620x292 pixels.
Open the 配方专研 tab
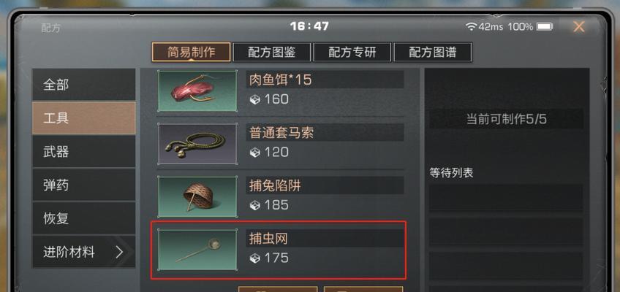[x=352, y=52]
